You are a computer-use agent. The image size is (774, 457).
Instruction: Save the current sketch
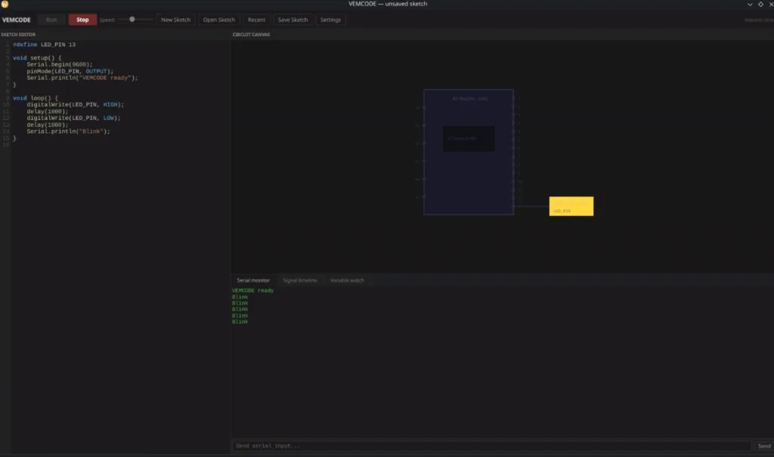click(293, 20)
